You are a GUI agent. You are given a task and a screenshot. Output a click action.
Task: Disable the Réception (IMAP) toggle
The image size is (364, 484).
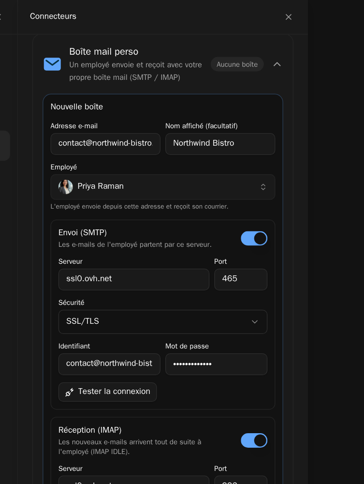click(x=254, y=440)
